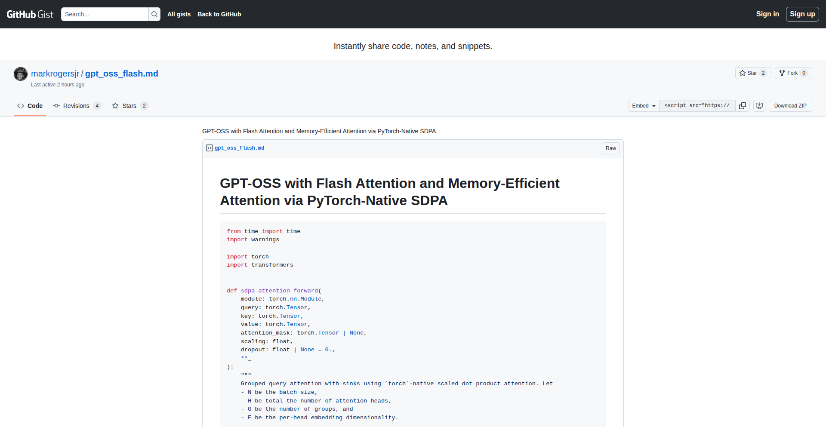Switch to the Revisions tab
Image resolution: width=826 pixels, height=427 pixels.
[x=76, y=106]
